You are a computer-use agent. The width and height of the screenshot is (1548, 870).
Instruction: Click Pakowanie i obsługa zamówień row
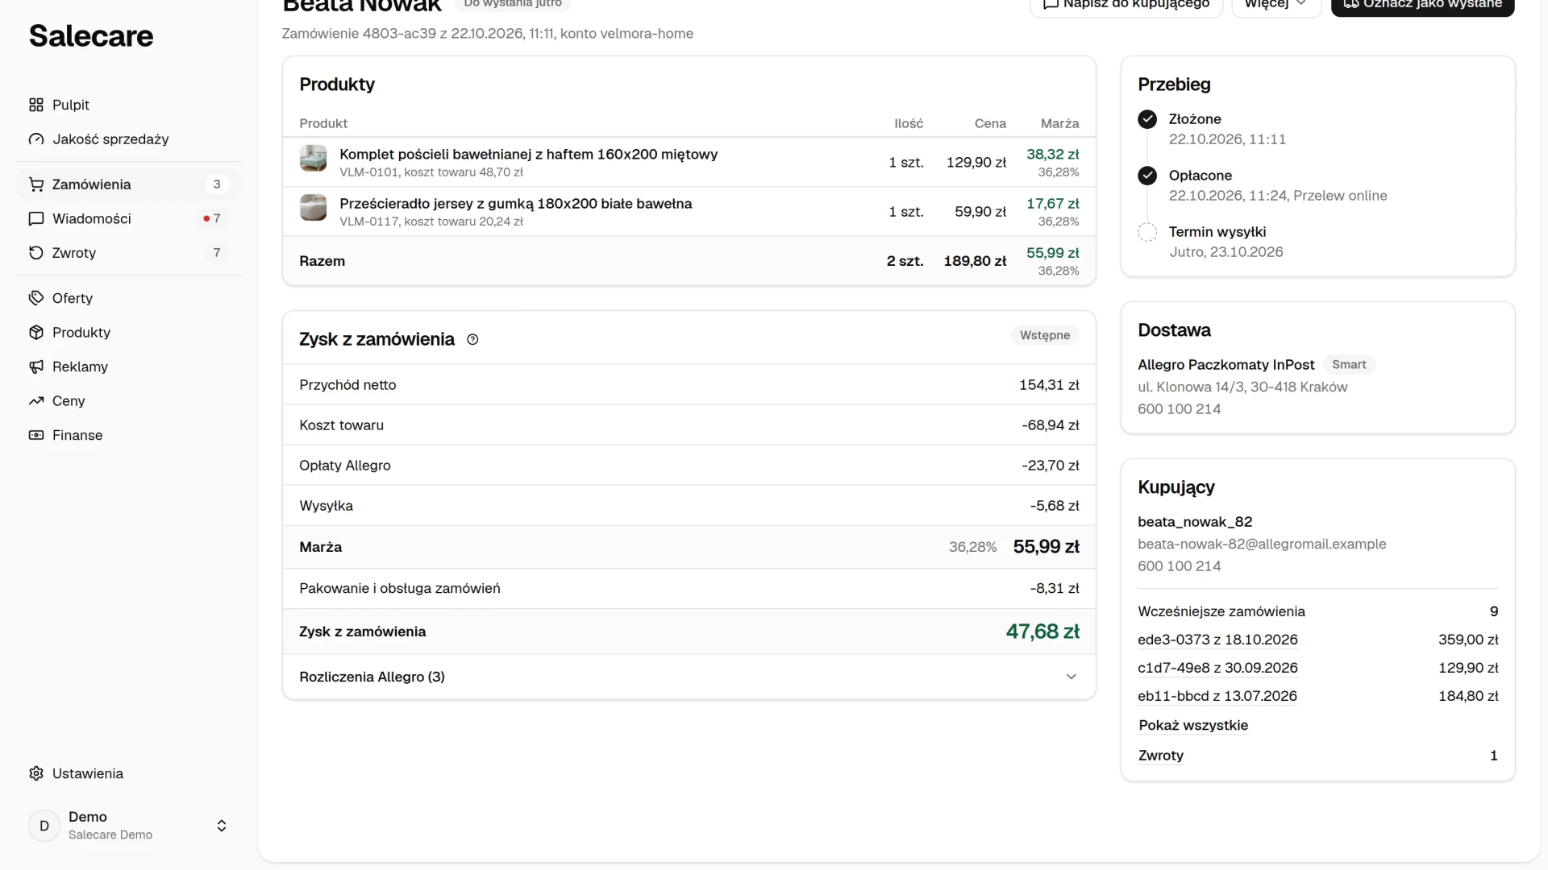click(x=689, y=589)
